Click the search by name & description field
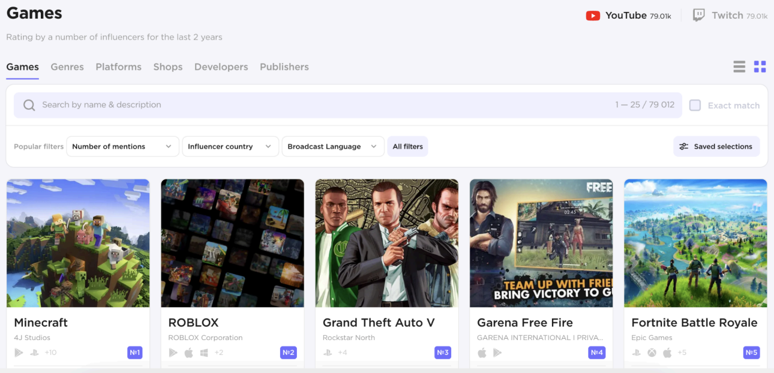Viewport: 774px width, 373px height. tap(348, 105)
